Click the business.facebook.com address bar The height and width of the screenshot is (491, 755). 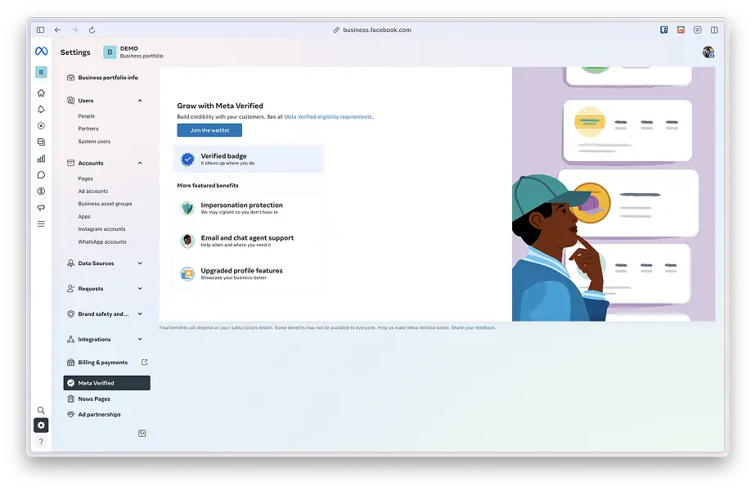pyautogui.click(x=372, y=30)
